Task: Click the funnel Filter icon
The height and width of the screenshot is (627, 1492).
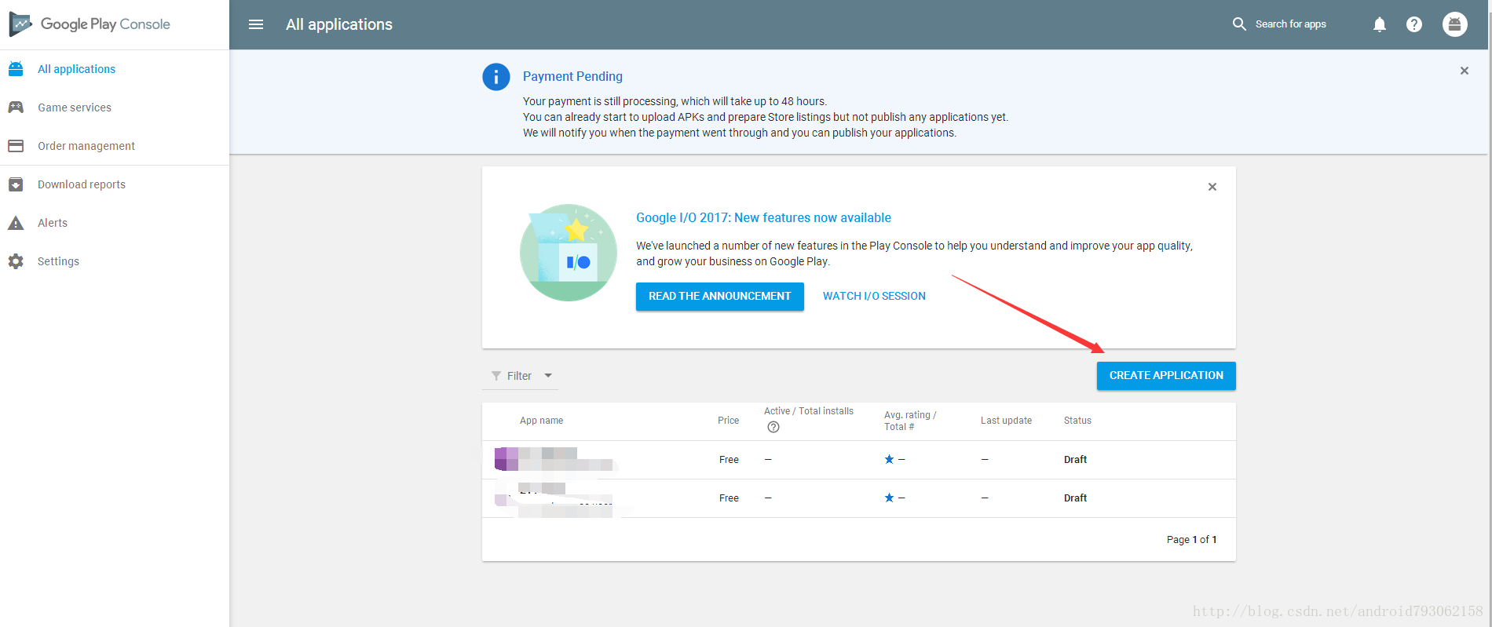Action: [x=496, y=376]
